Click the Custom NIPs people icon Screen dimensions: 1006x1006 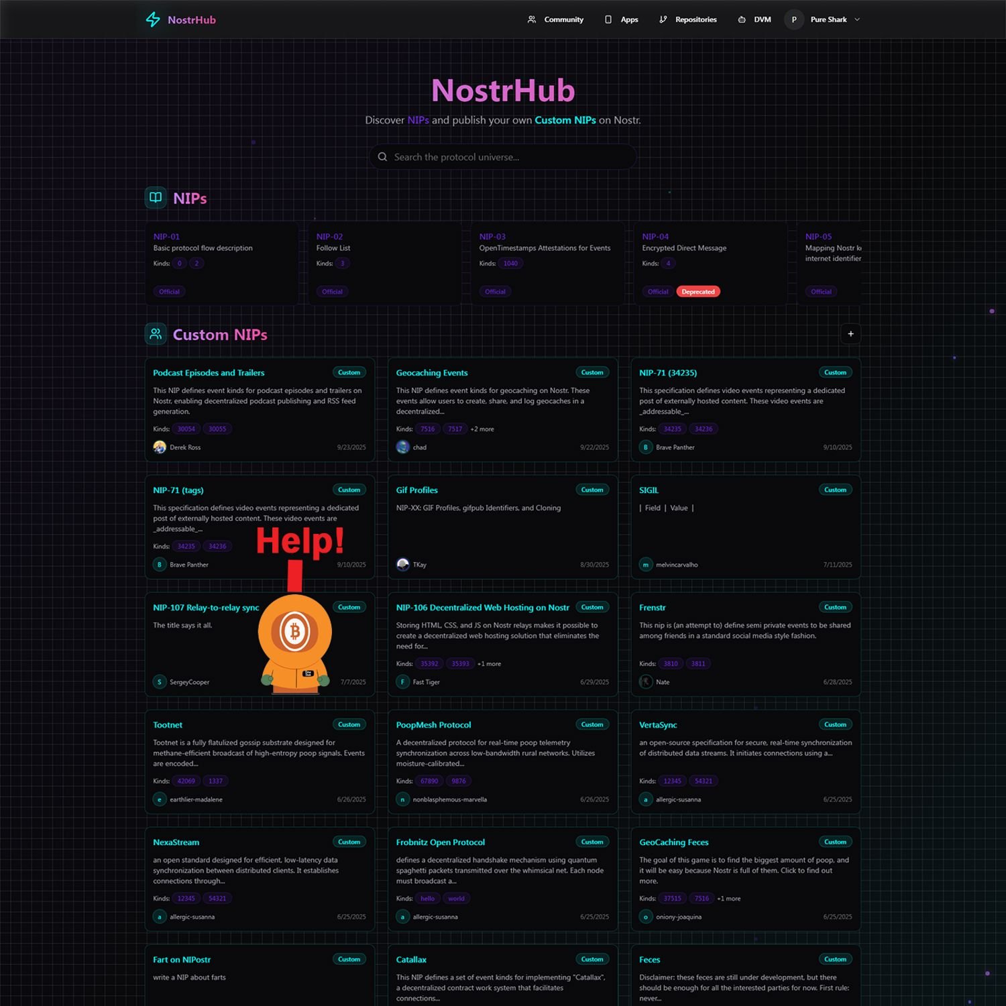coord(156,334)
